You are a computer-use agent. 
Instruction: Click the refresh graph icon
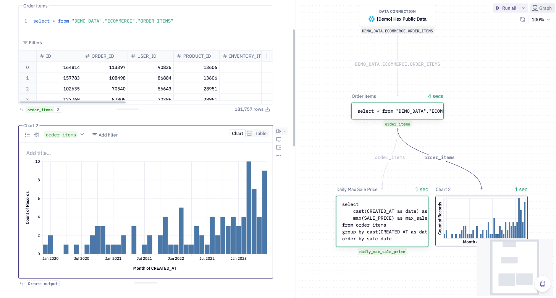[x=522, y=19]
